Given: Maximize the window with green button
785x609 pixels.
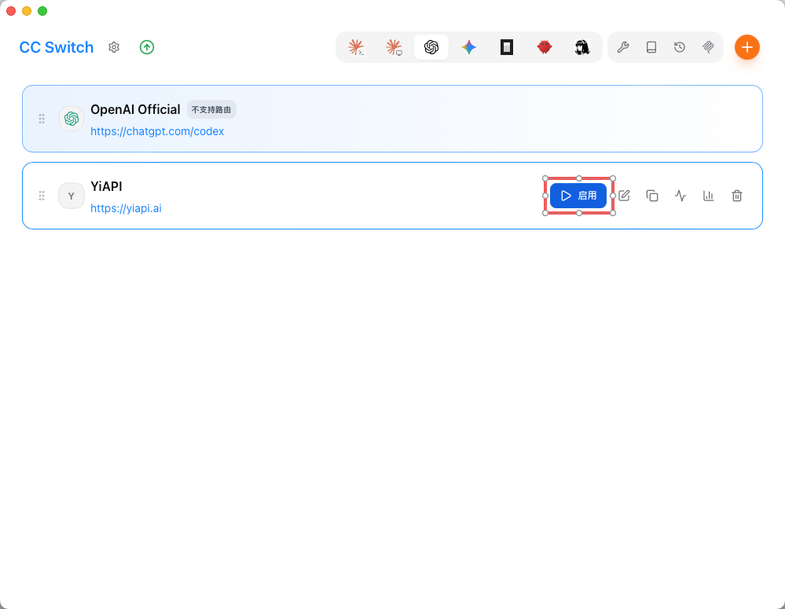Looking at the screenshot, I should coord(42,11).
